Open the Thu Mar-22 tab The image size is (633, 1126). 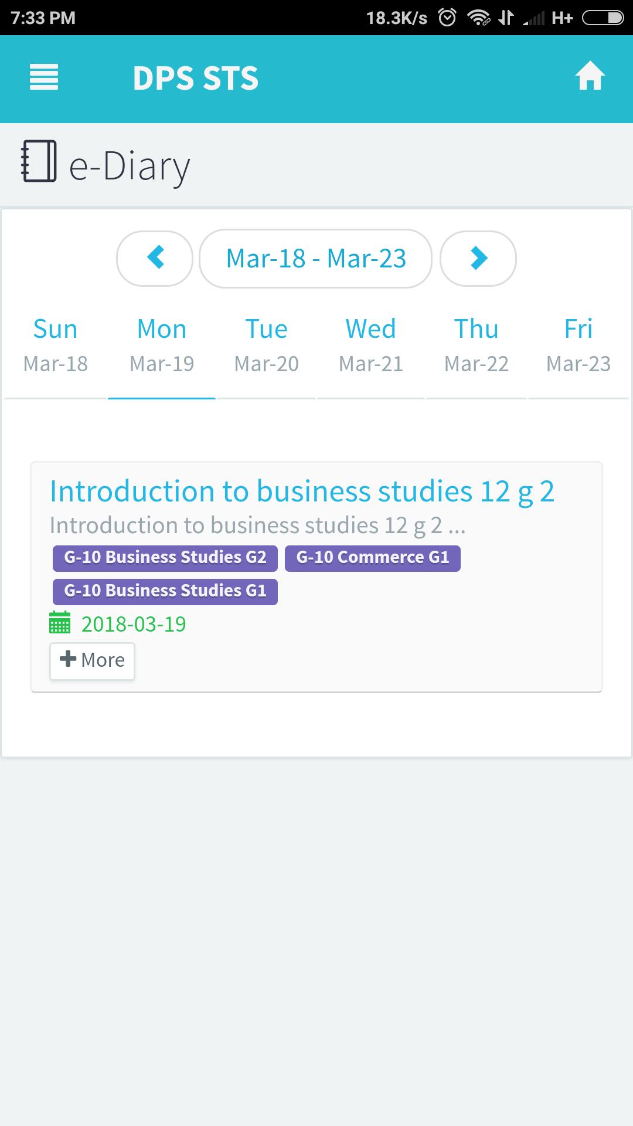(477, 346)
